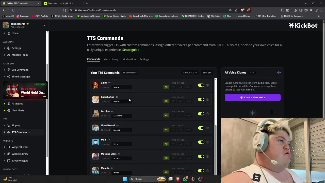
Task: Select VIP permission for Goku command
Action: (x=173, y=87)
